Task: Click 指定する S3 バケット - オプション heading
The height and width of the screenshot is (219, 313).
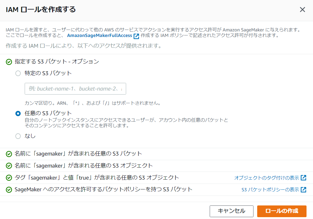Action: (x=57, y=61)
